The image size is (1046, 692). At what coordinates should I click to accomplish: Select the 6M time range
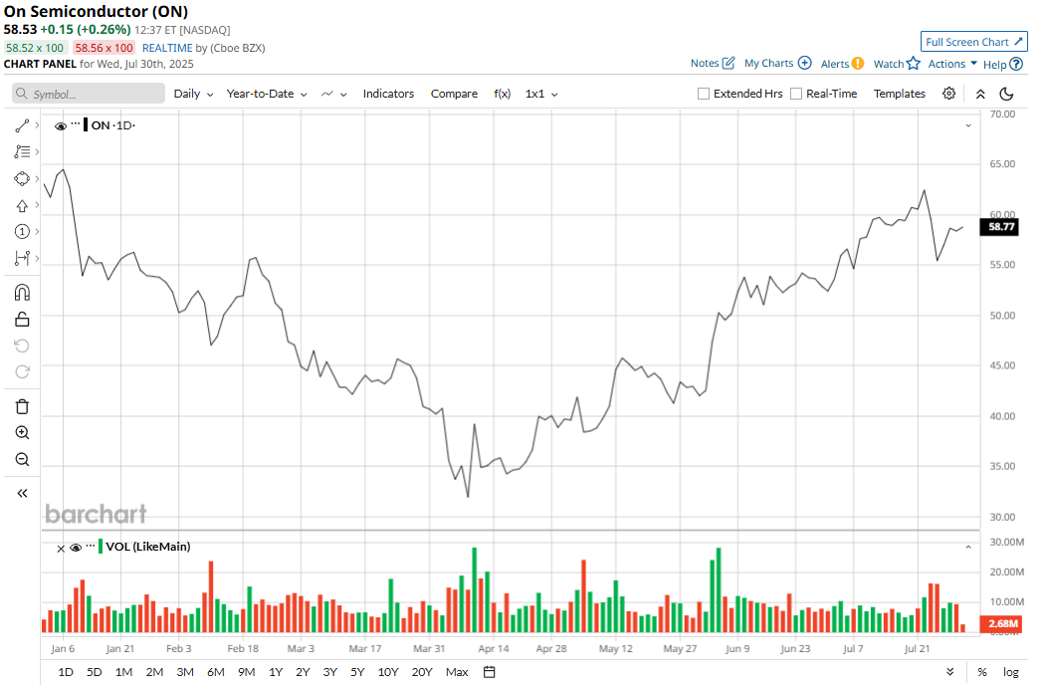(x=216, y=672)
